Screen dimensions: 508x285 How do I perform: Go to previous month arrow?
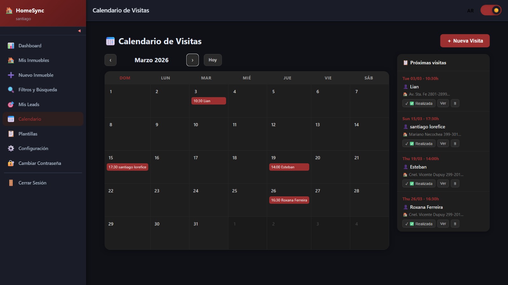click(x=110, y=60)
